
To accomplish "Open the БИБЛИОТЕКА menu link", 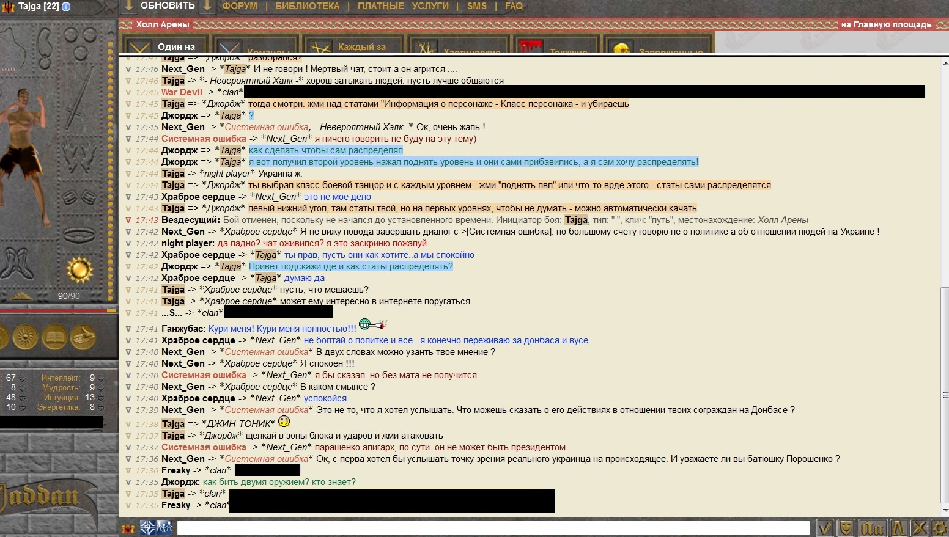I will click(307, 6).
